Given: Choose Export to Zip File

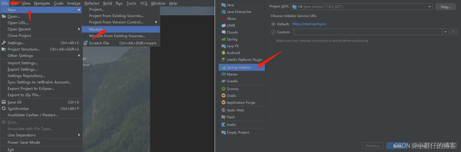Looking at the screenshot, I should click(41, 95).
